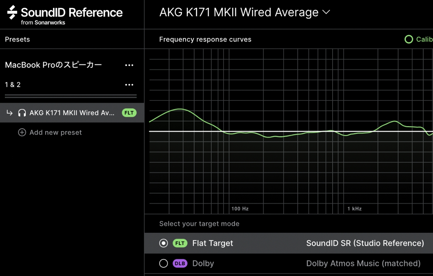Click the Frequency response curves label
The width and height of the screenshot is (433, 276).
(205, 39)
